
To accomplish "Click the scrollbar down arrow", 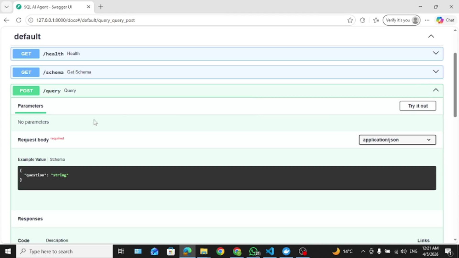I will [x=455, y=240].
